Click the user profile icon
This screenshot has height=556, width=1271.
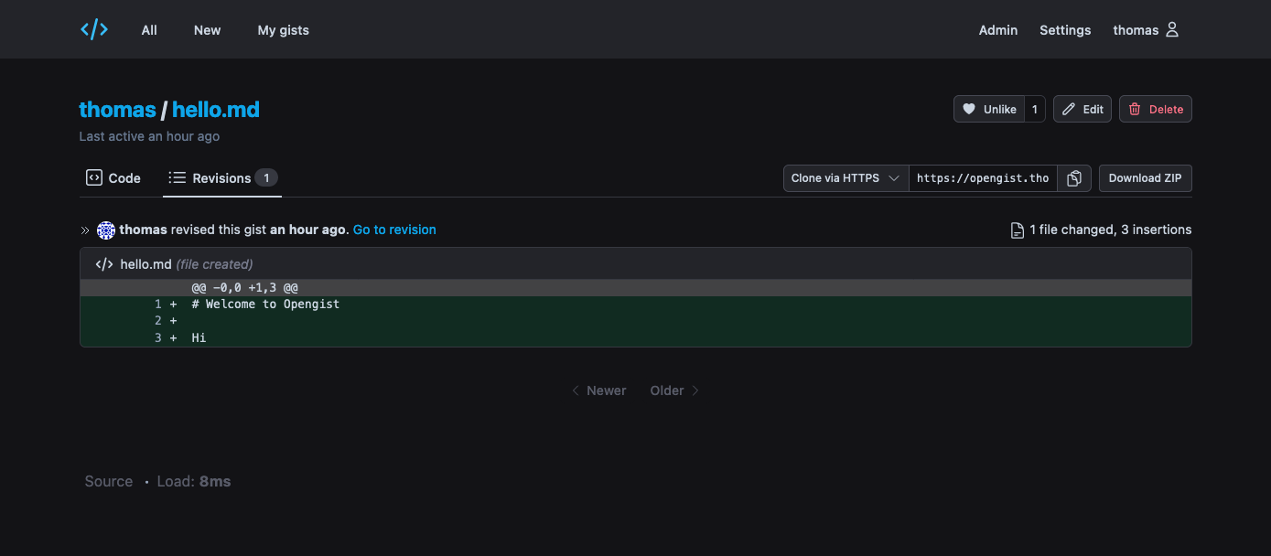[x=1172, y=30]
